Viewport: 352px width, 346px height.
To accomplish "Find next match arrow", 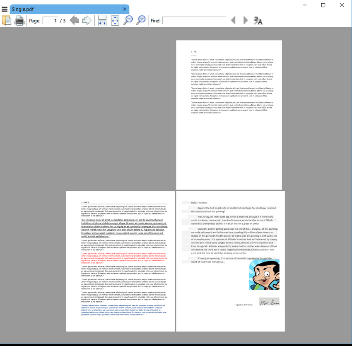I will 246,20.
